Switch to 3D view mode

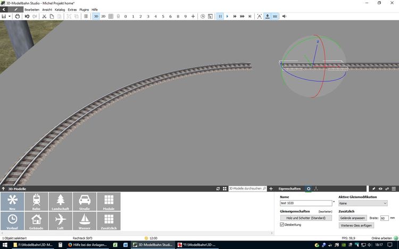click(x=96, y=16)
